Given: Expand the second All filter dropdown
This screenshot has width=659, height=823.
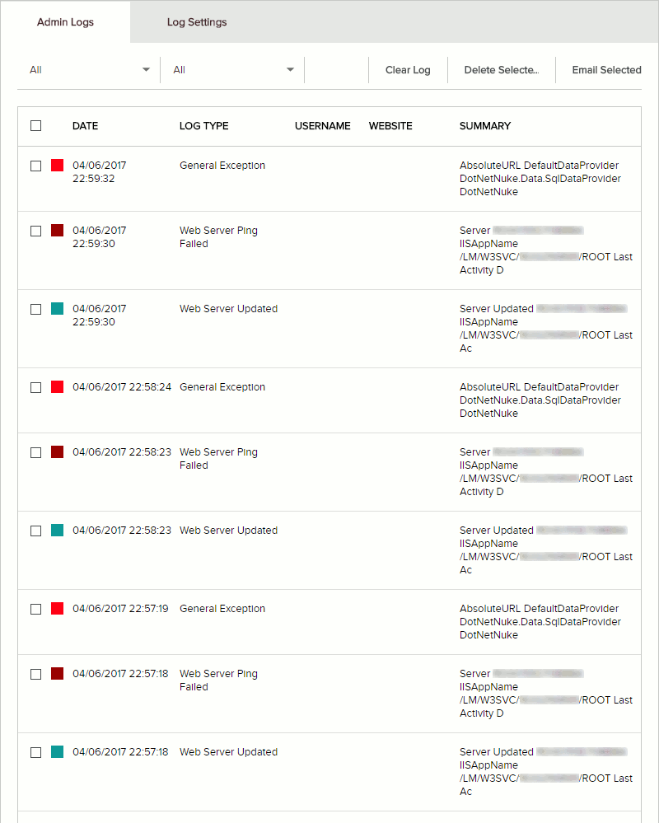Looking at the screenshot, I should pyautogui.click(x=232, y=70).
